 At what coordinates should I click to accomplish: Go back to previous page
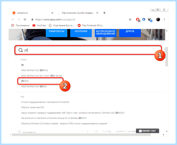(13, 19)
